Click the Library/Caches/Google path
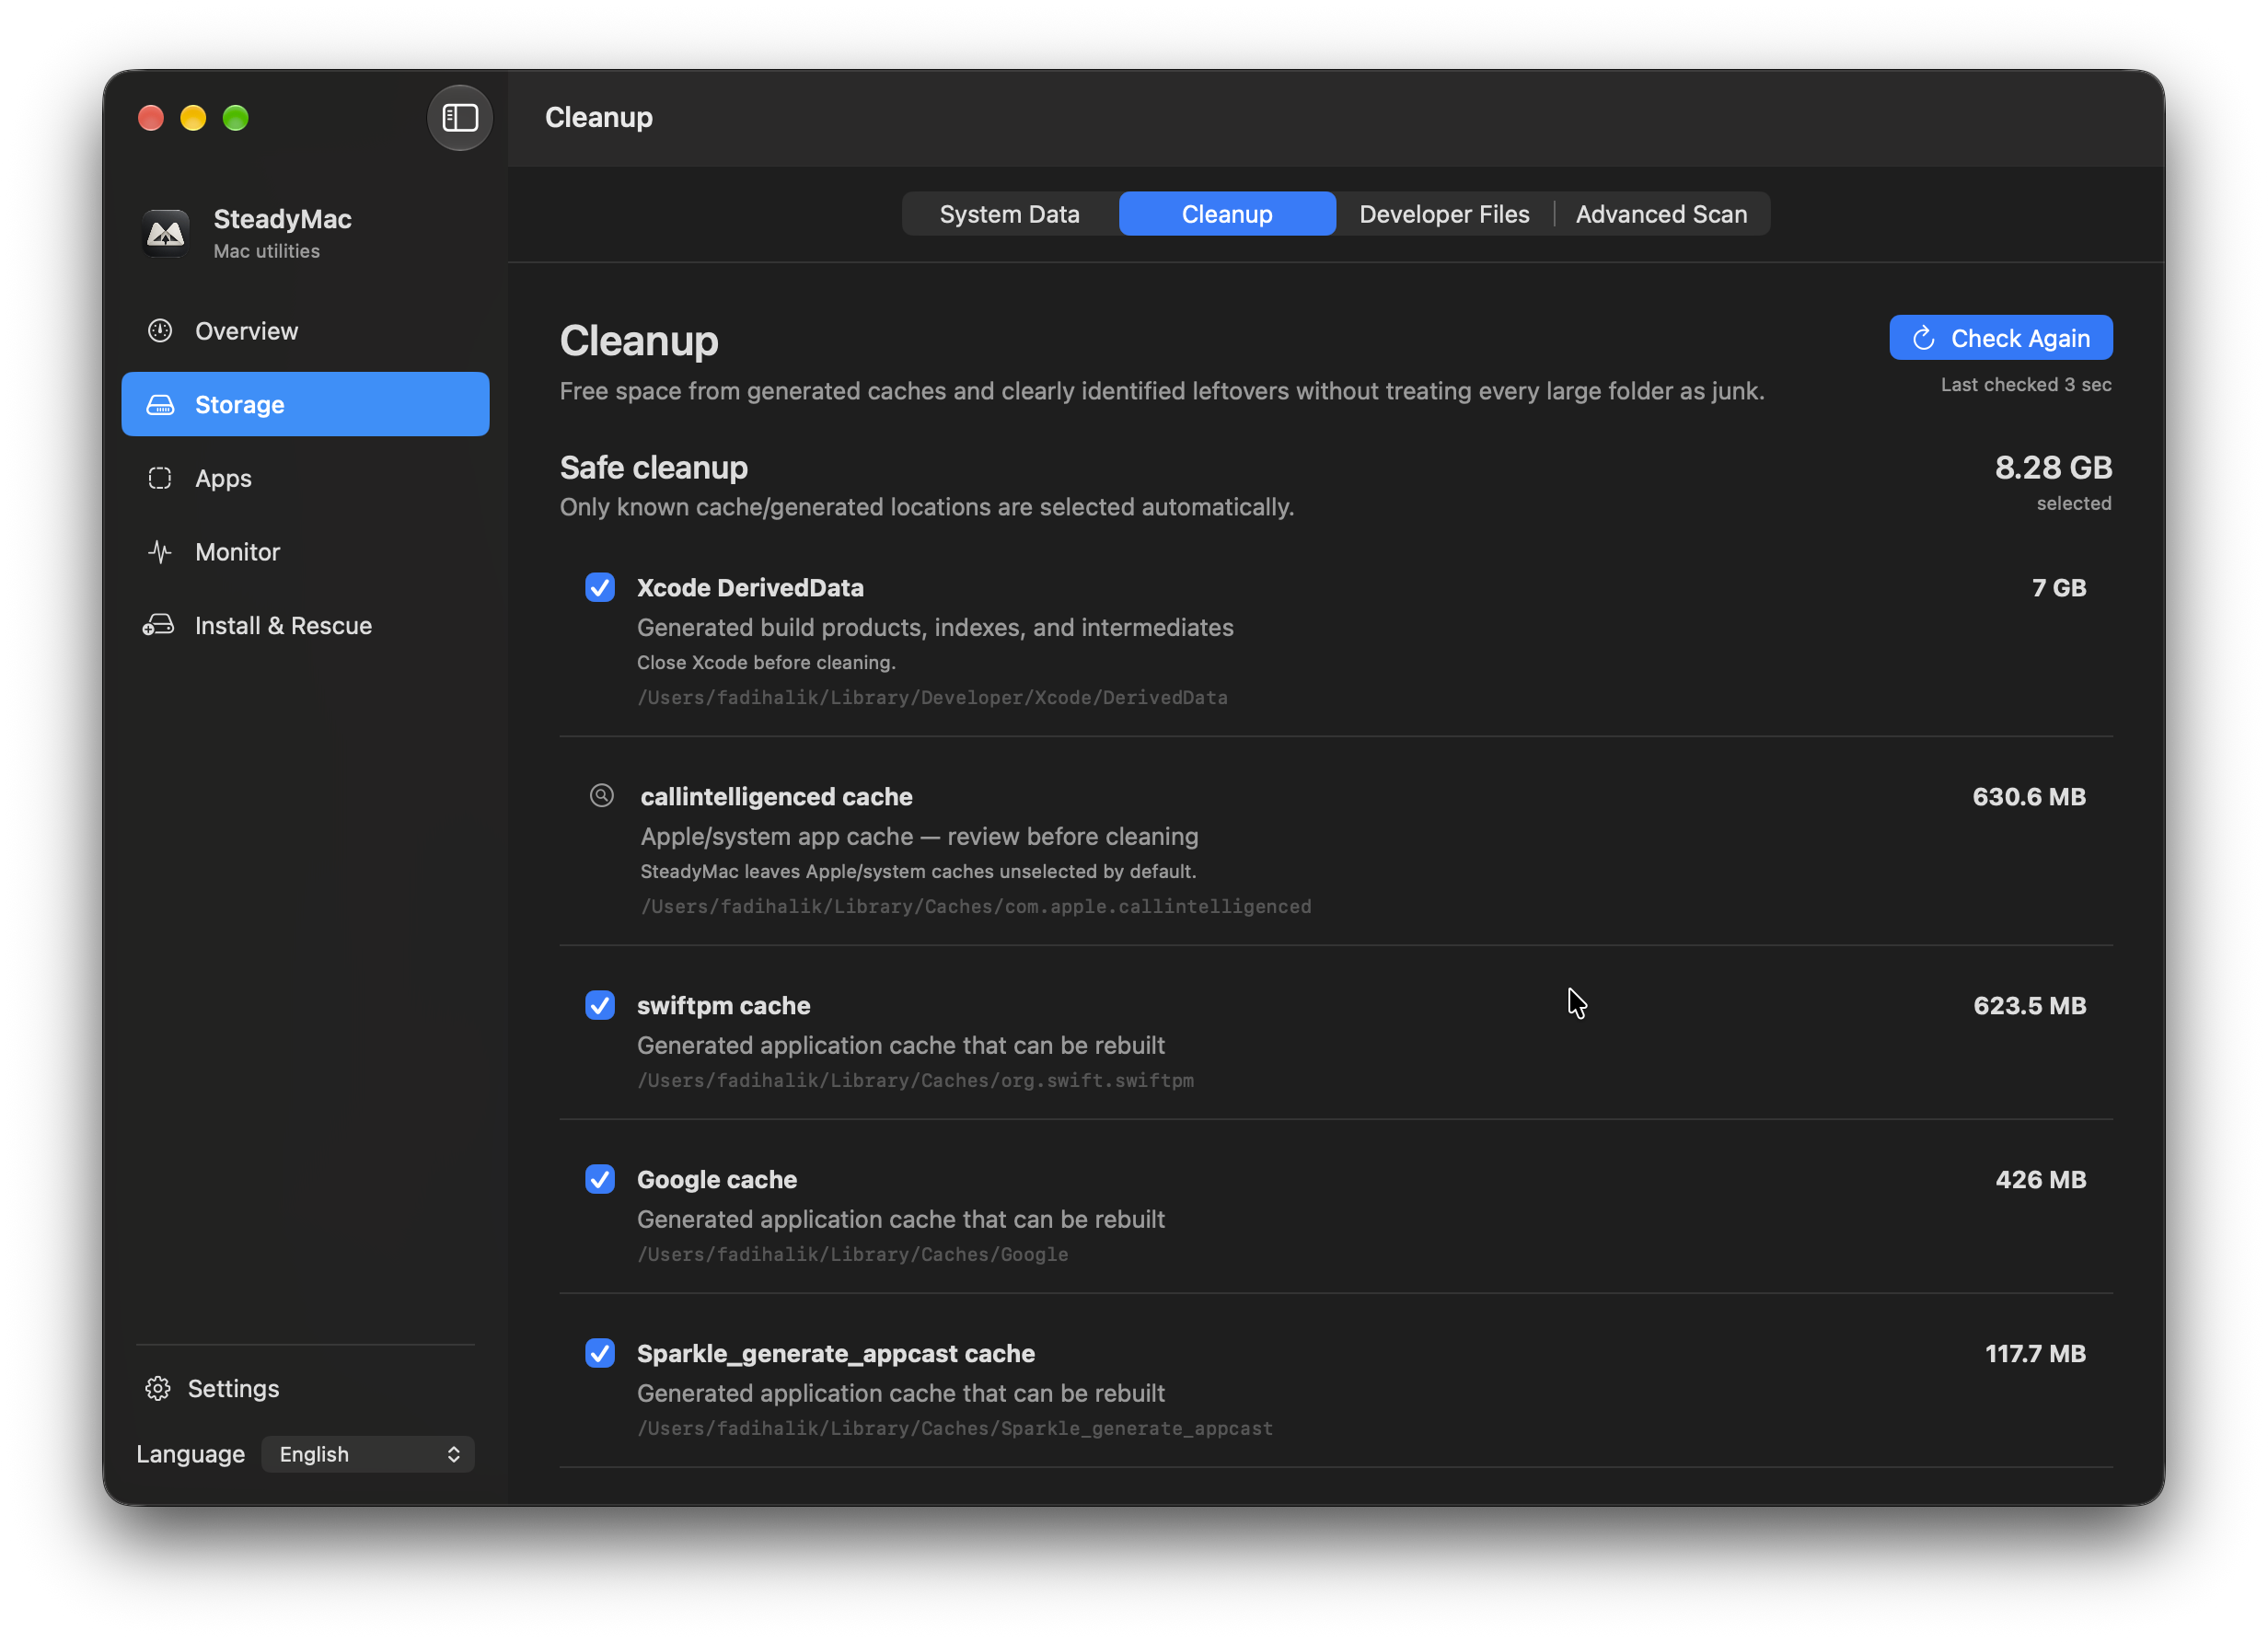This screenshot has height=1642, width=2268. [x=852, y=1254]
